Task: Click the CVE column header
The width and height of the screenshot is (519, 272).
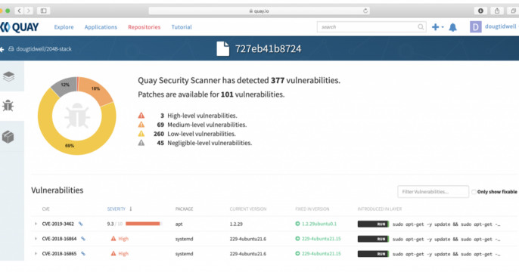Action: [45, 209]
